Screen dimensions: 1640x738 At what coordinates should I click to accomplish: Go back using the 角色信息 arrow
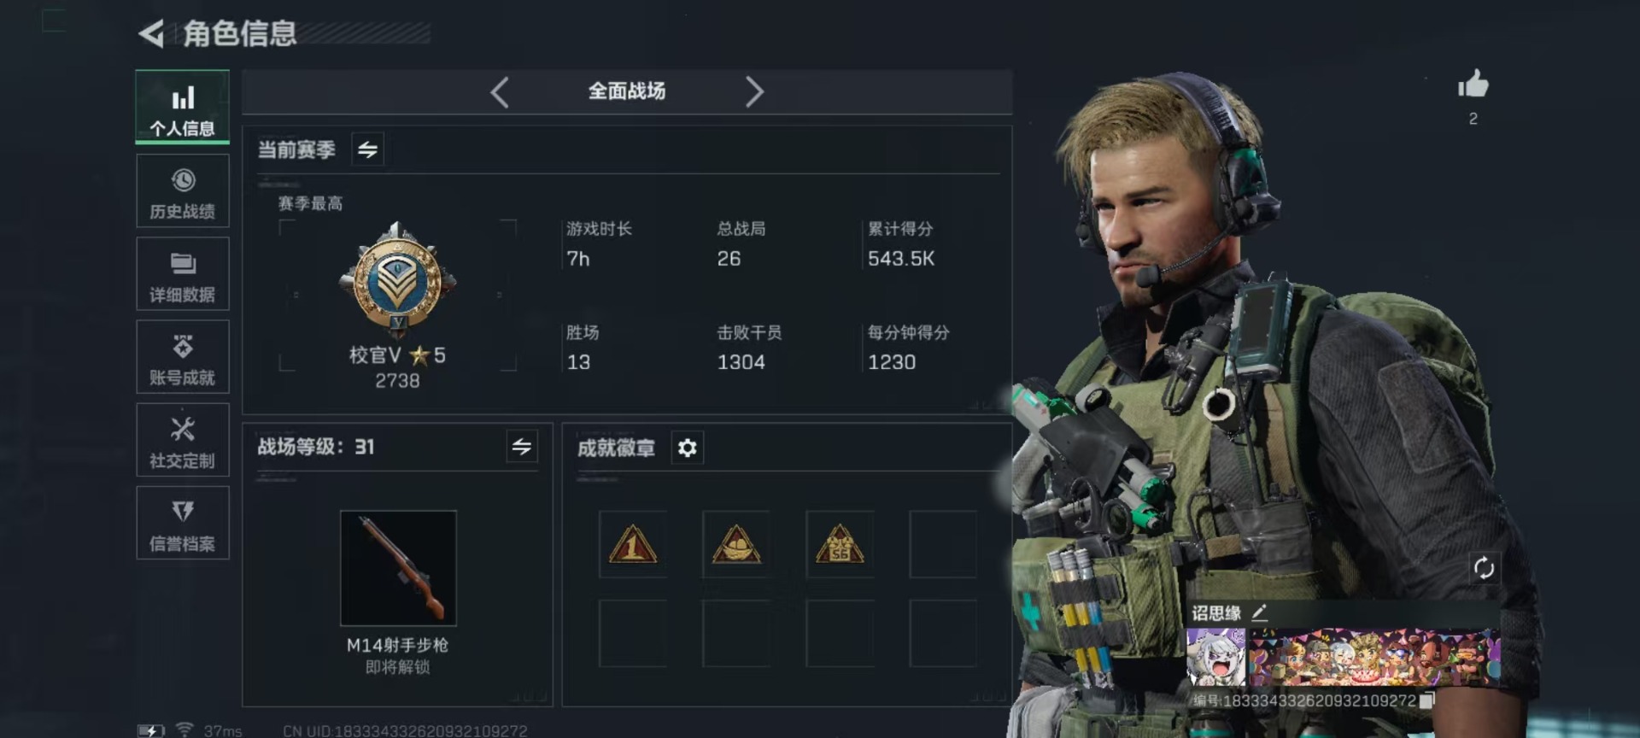(x=151, y=34)
